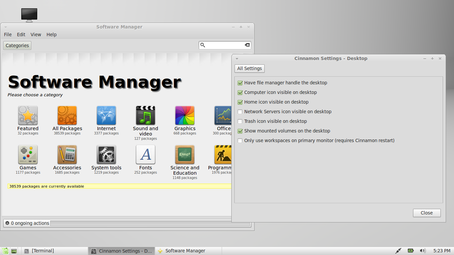The width and height of the screenshot is (454, 255).
Task: Open the volume control in the system tray
Action: 423,251
